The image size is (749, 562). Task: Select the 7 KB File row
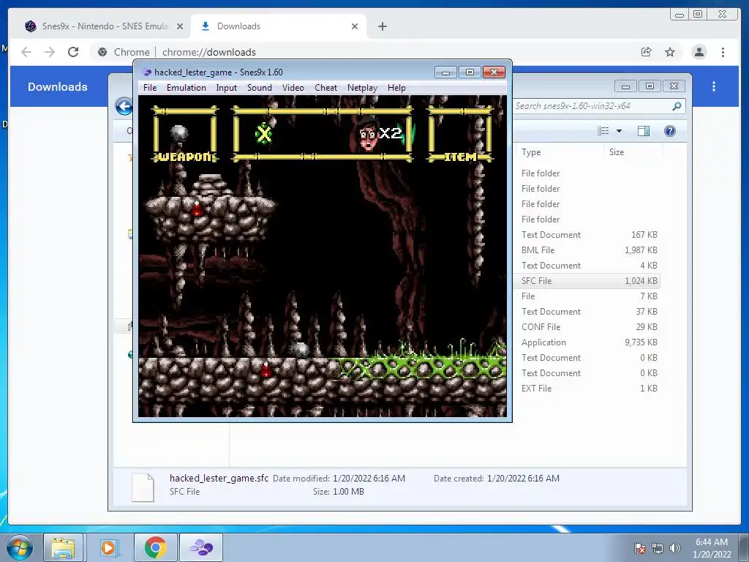point(589,296)
